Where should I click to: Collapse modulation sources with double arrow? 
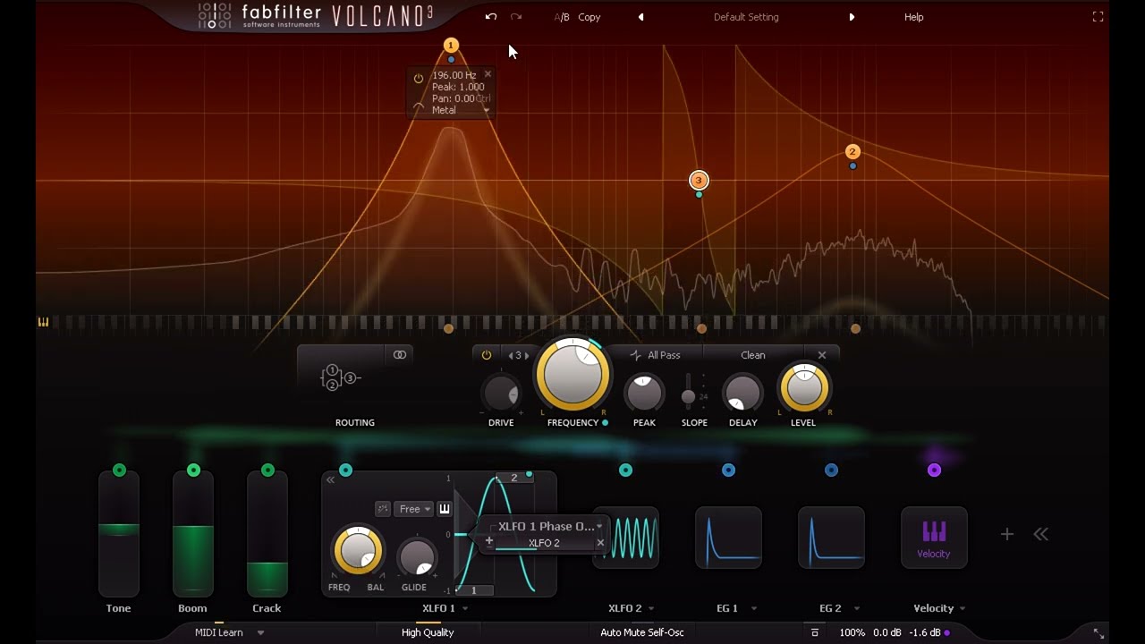(x=1040, y=534)
